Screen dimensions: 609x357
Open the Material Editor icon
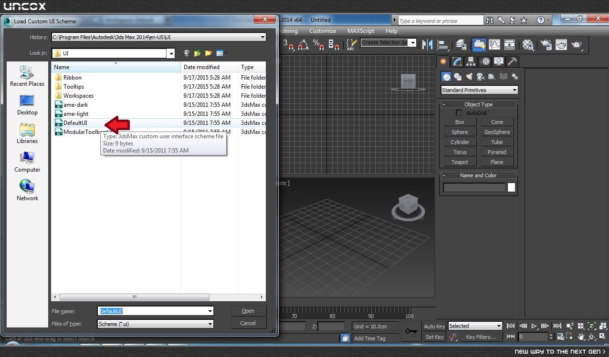pyautogui.click(x=527, y=44)
